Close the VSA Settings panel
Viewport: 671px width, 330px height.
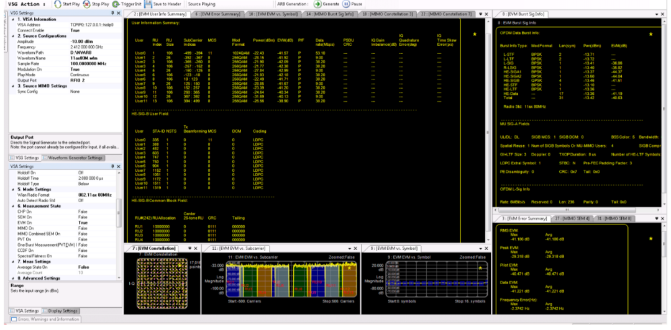tap(119, 166)
